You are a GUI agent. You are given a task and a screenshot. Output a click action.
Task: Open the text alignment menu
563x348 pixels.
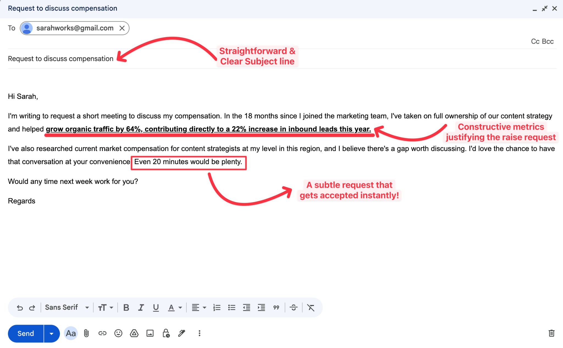click(199, 308)
